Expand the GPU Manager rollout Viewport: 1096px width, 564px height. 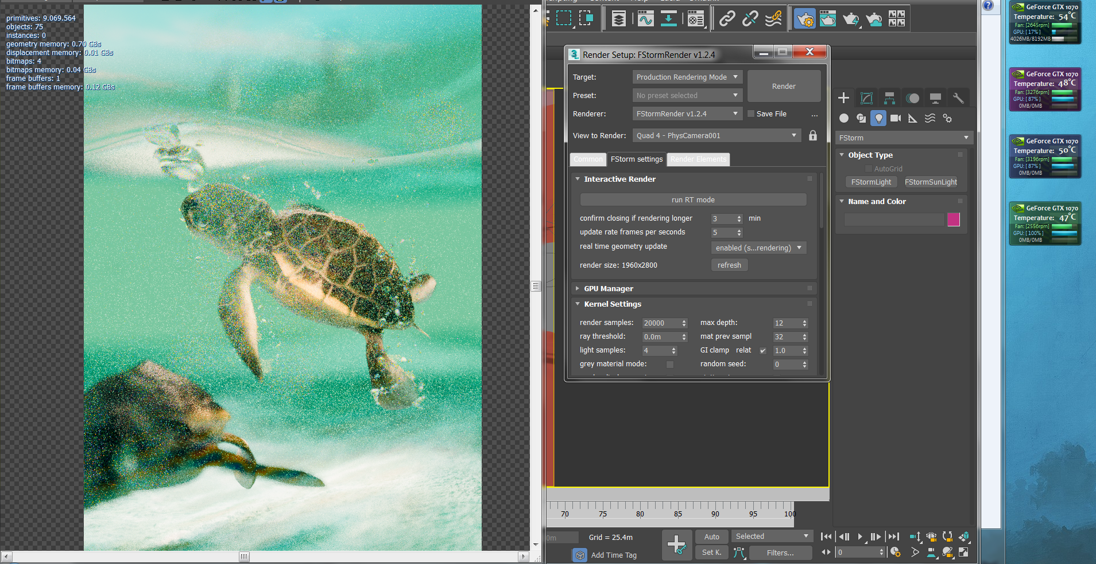(x=609, y=288)
